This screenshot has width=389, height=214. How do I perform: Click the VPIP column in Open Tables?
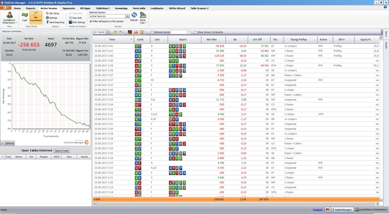point(57,157)
